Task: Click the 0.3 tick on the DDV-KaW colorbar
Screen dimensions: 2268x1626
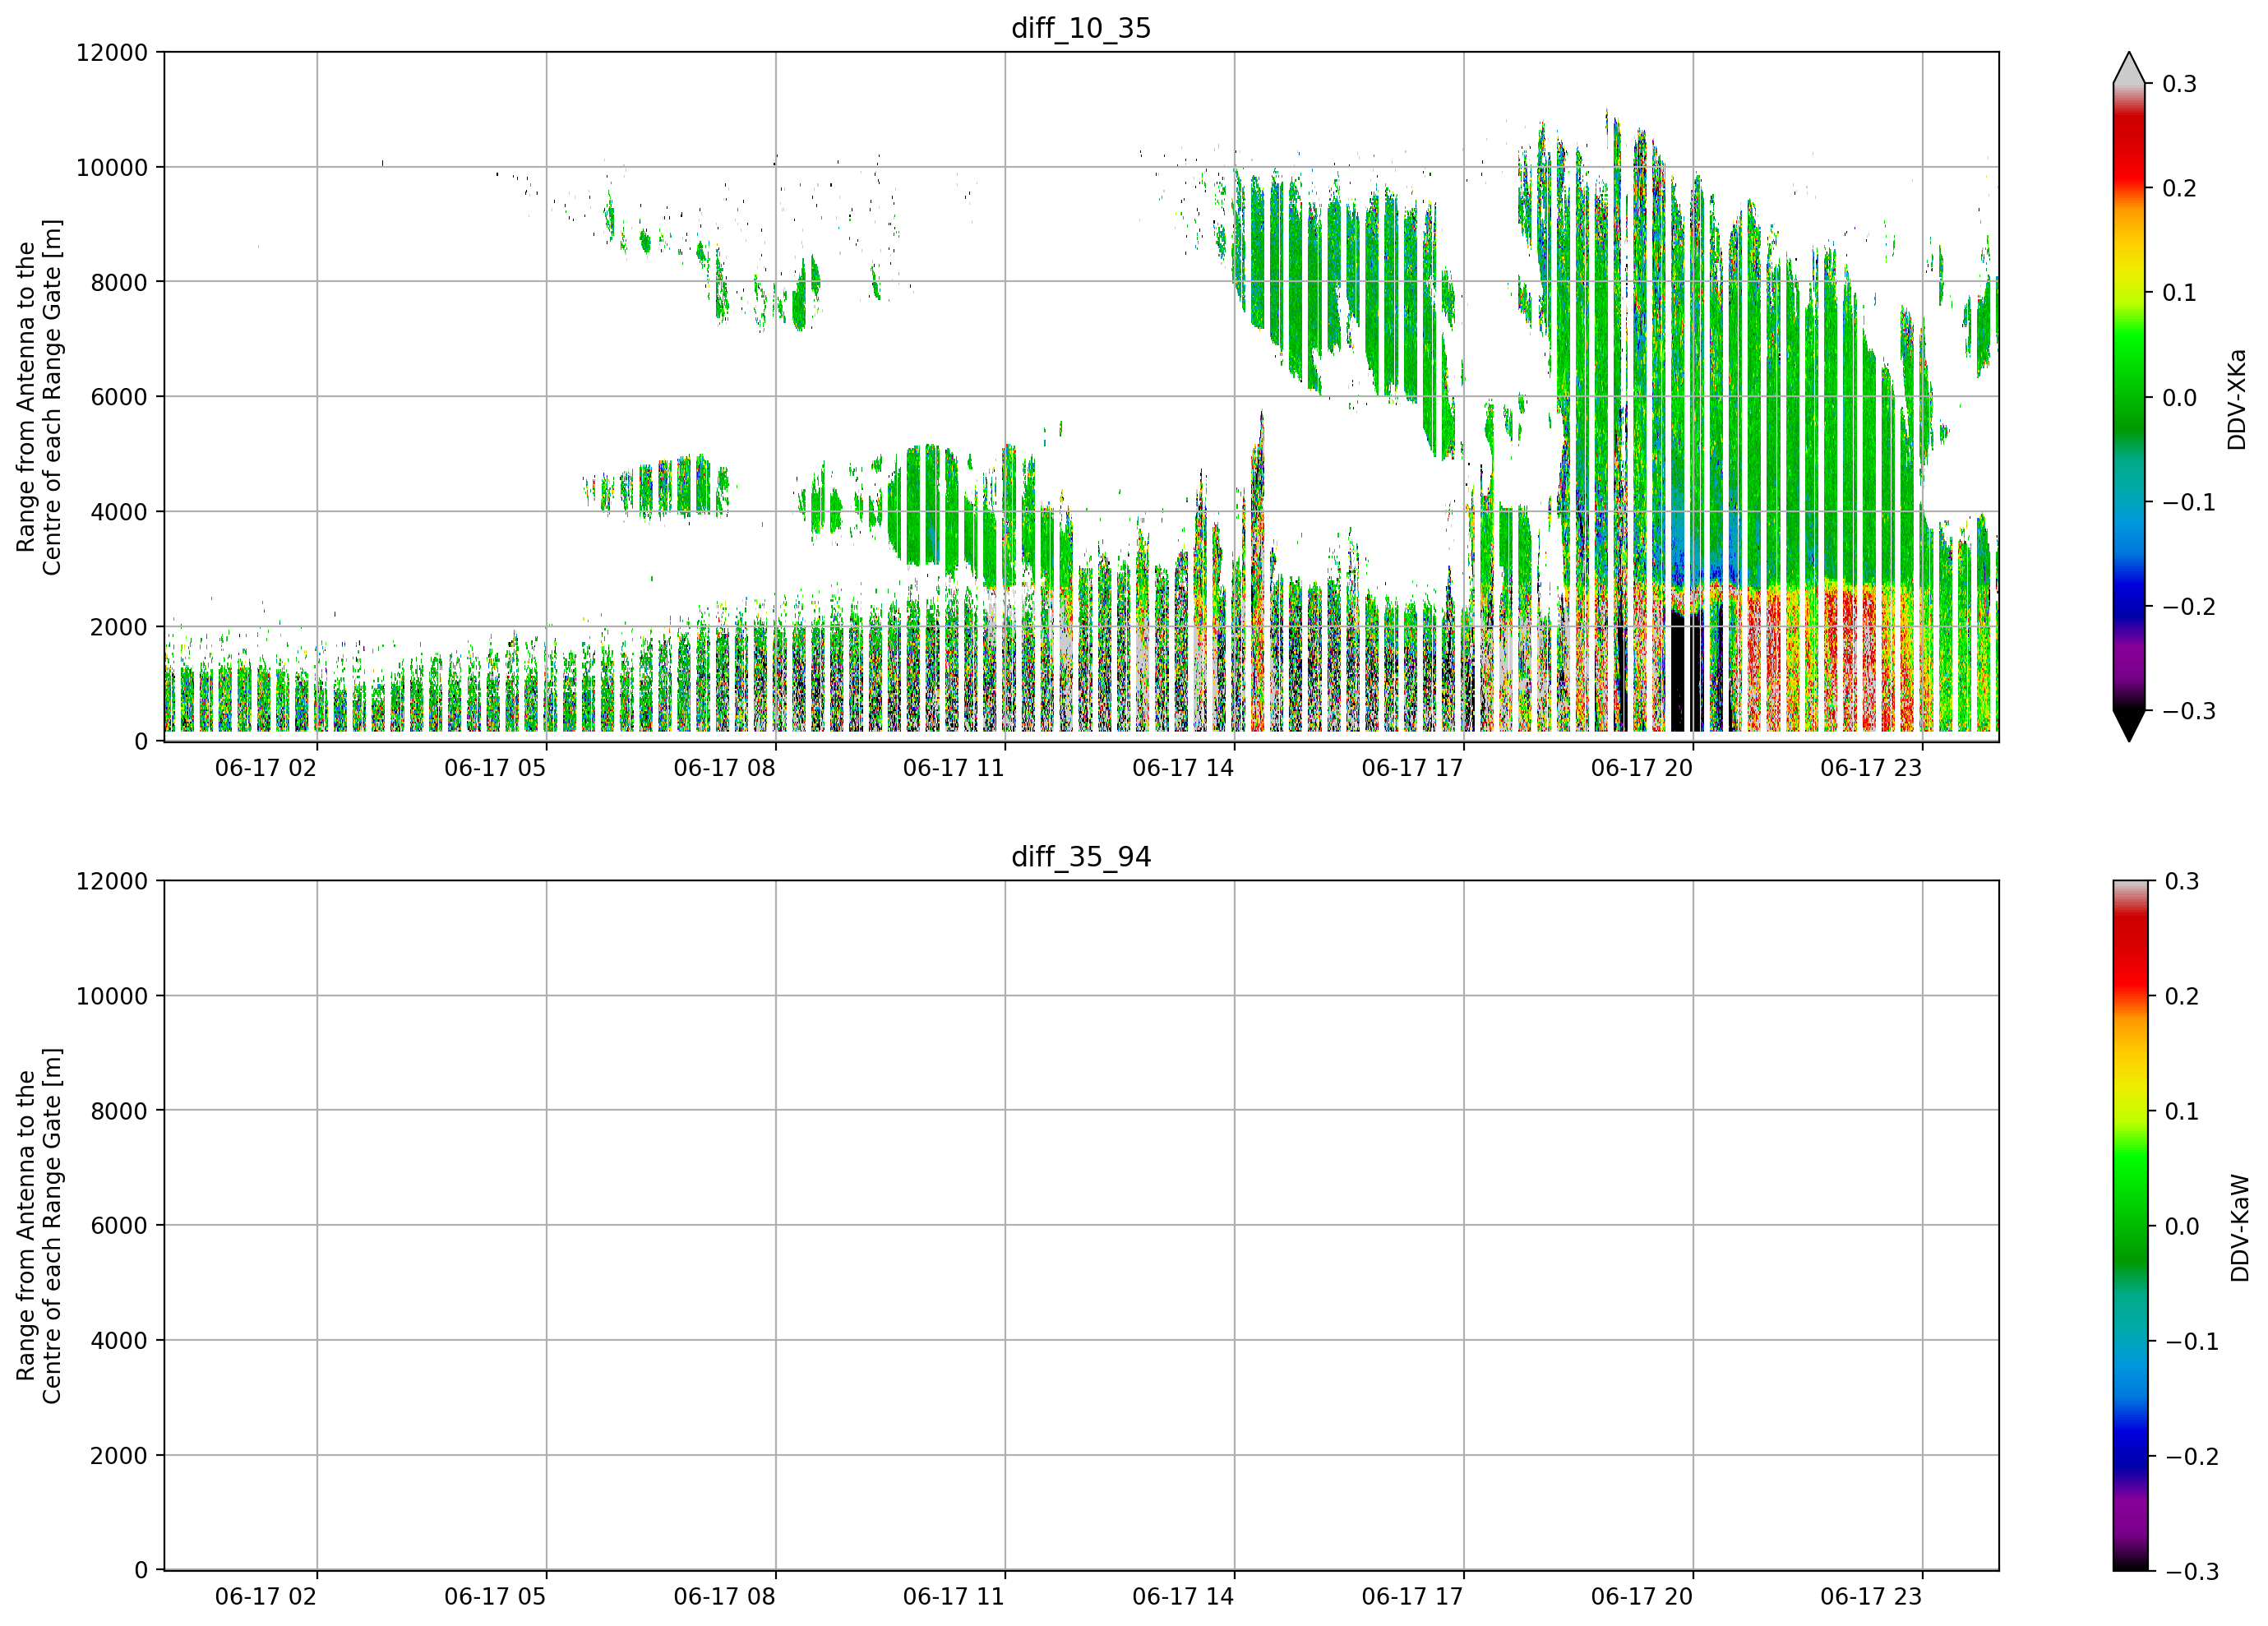Action: click(x=2181, y=881)
